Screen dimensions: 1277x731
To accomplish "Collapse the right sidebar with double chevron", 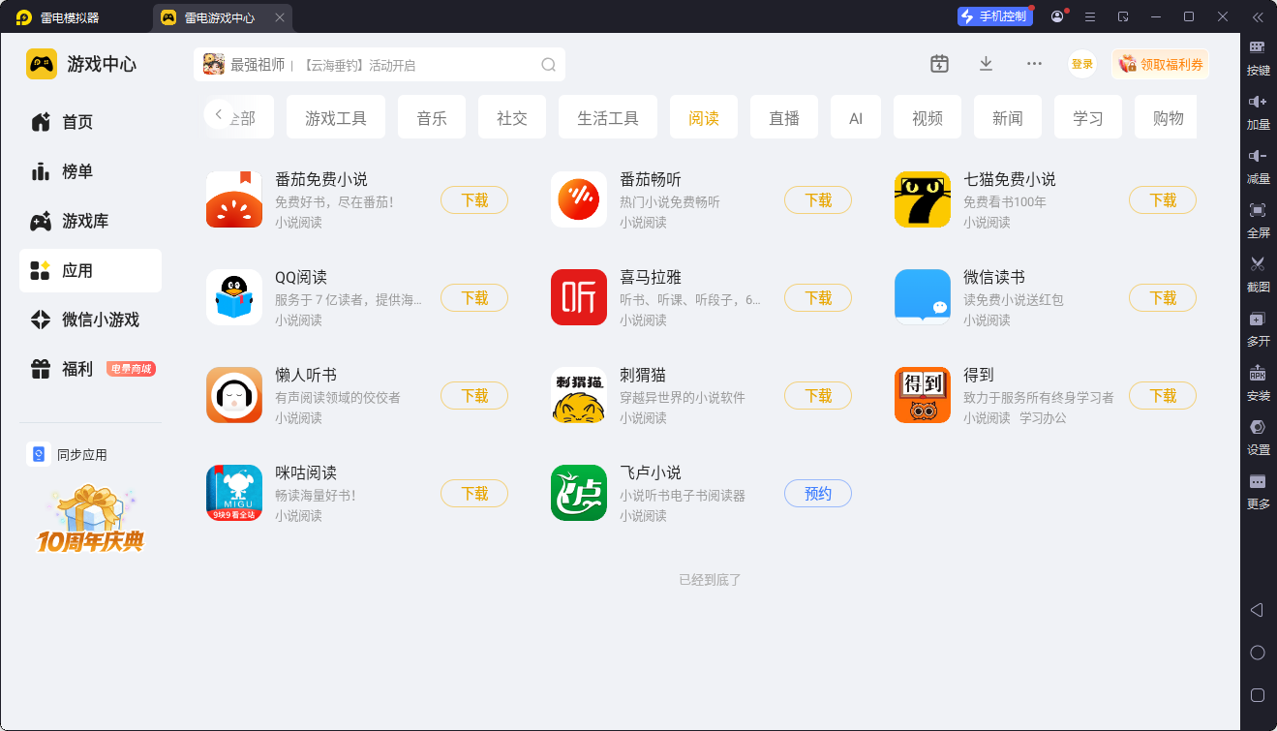I will pyautogui.click(x=1258, y=16).
